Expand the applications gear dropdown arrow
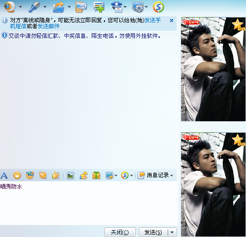 [x=146, y=7]
